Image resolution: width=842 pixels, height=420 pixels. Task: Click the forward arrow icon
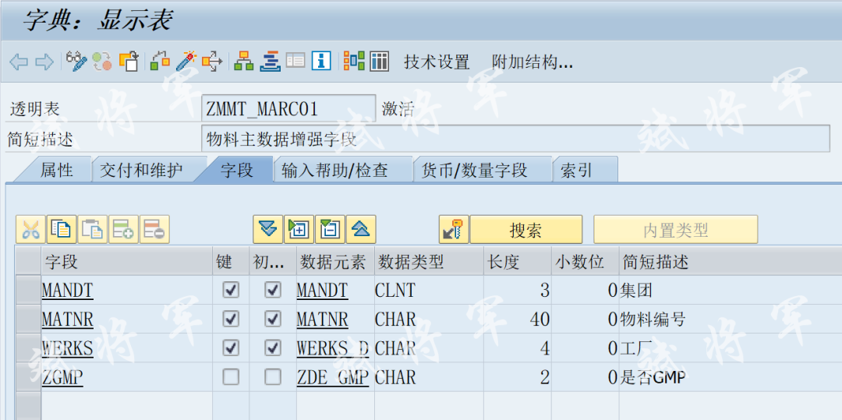pyautogui.click(x=44, y=62)
